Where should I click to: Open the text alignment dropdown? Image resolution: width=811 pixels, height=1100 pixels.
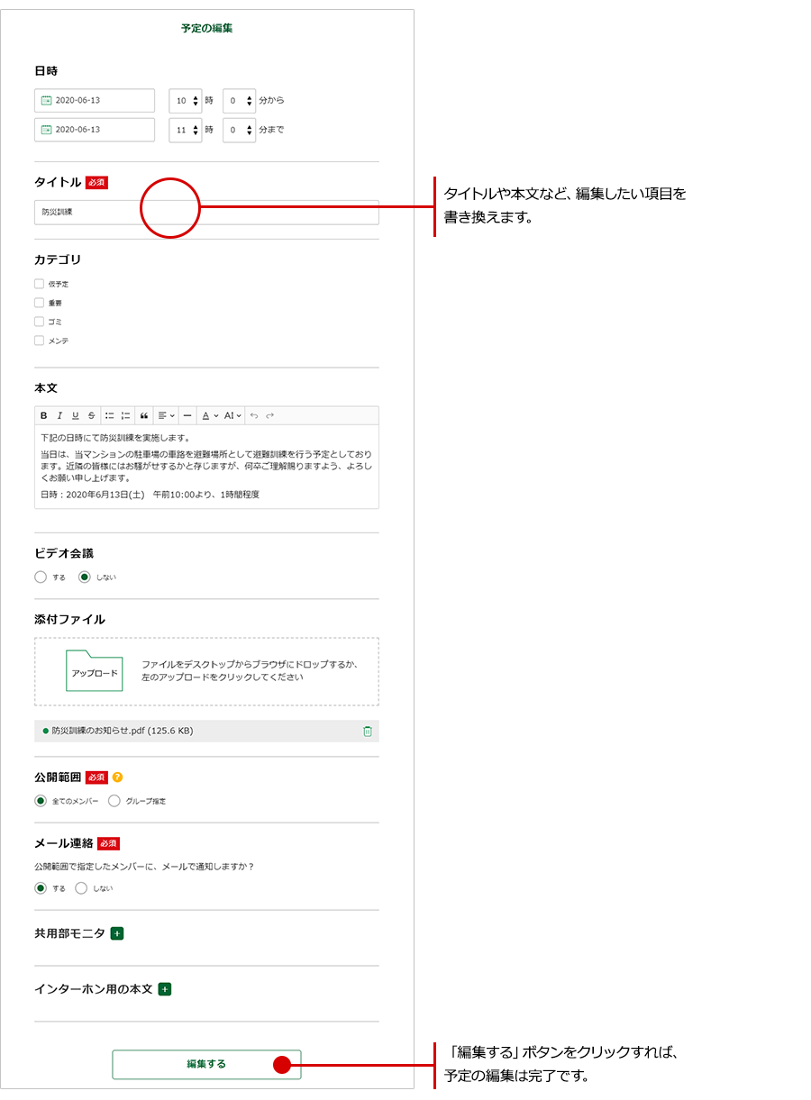[x=166, y=415]
